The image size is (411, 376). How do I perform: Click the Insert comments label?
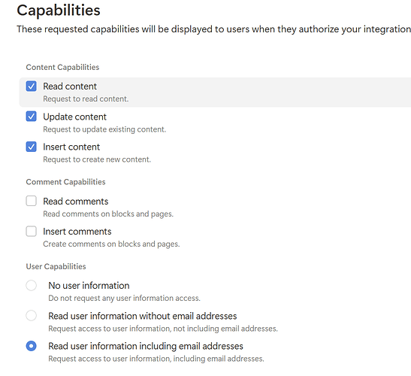tap(77, 232)
